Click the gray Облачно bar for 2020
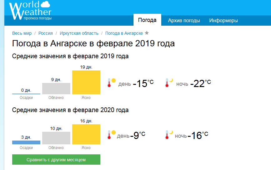This screenshot has height=170, width=271. click(x=56, y=138)
